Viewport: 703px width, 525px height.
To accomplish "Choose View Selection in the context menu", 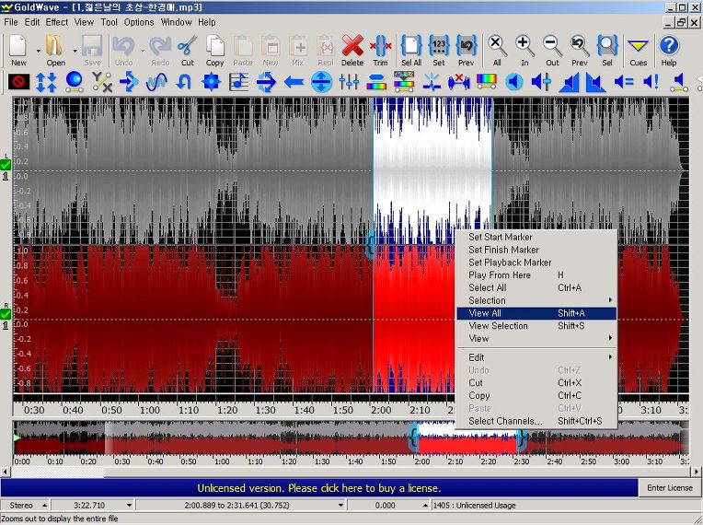I will [x=536, y=326].
